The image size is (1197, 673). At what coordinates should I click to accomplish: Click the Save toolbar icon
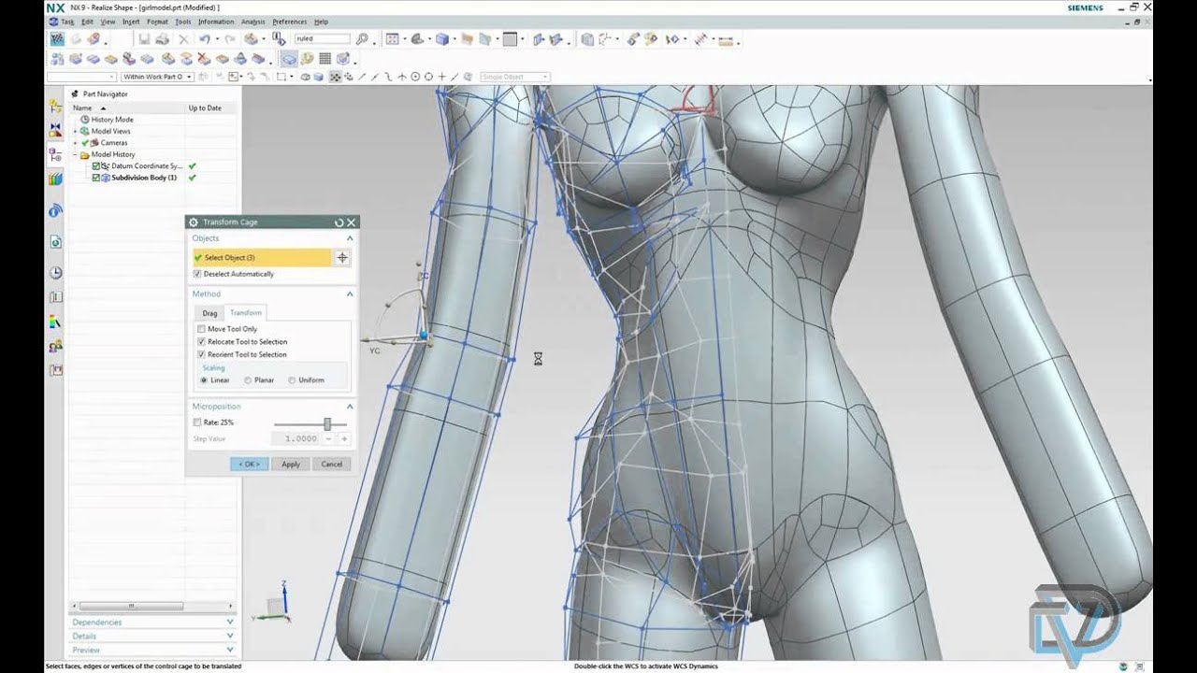click(x=144, y=39)
